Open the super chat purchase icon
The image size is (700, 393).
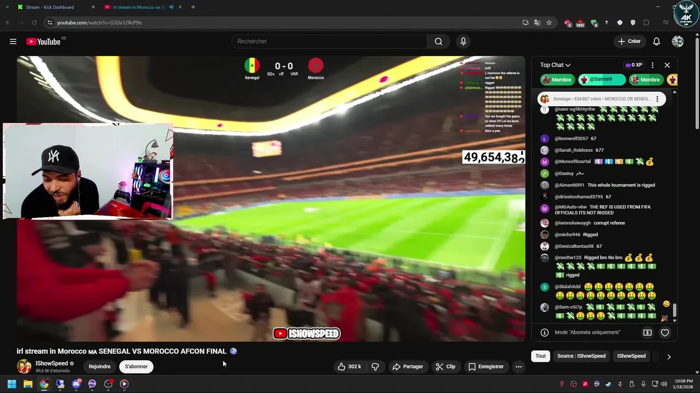(647, 332)
